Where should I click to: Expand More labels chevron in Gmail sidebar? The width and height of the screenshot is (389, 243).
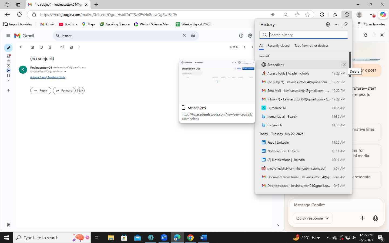8,80
